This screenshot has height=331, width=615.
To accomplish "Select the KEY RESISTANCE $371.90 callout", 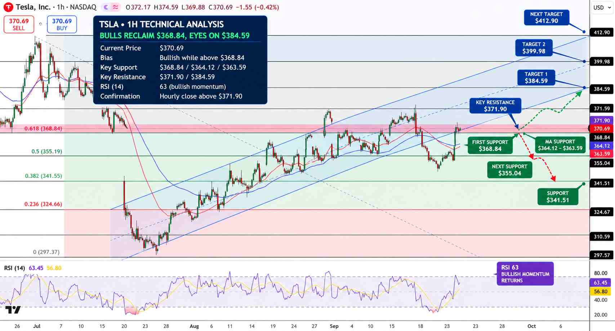I will 495,106.
